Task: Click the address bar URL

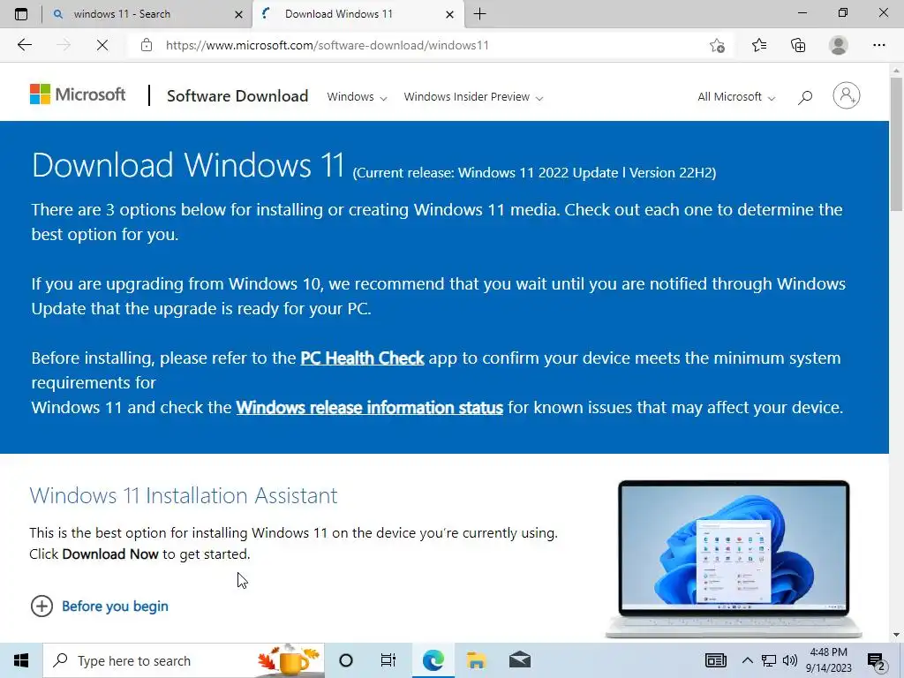Action: (x=327, y=45)
